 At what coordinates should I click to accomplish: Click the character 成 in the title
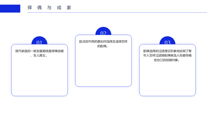click(x=59, y=8)
